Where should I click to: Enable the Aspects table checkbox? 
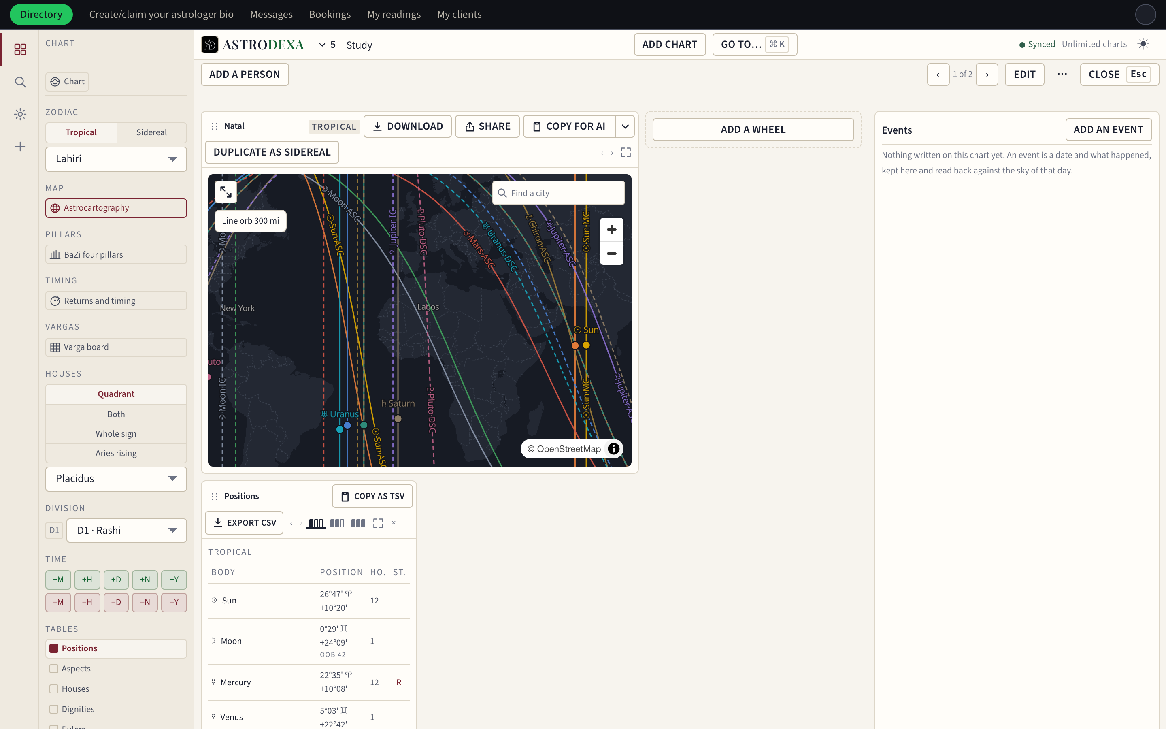point(54,668)
